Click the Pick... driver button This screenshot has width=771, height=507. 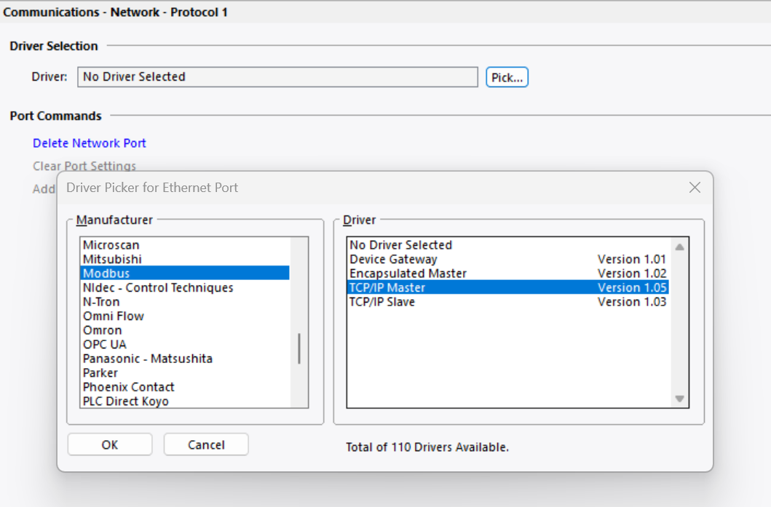(507, 77)
